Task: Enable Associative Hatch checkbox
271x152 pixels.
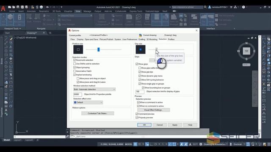Action: pyautogui.click(x=75, y=71)
